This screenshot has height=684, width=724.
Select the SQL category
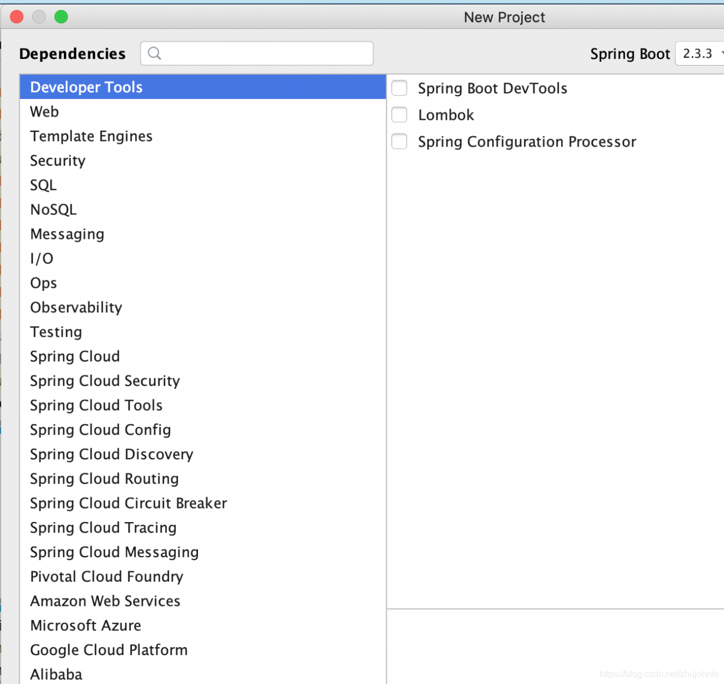[203, 185]
